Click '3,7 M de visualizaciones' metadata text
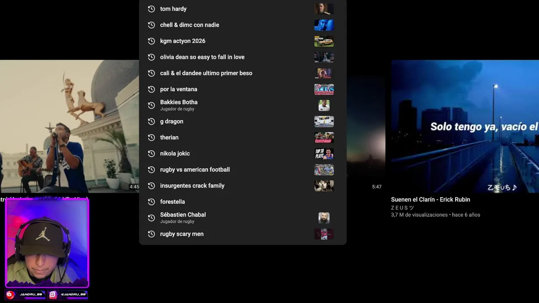Image resolution: width=539 pixels, height=303 pixels. (419, 215)
